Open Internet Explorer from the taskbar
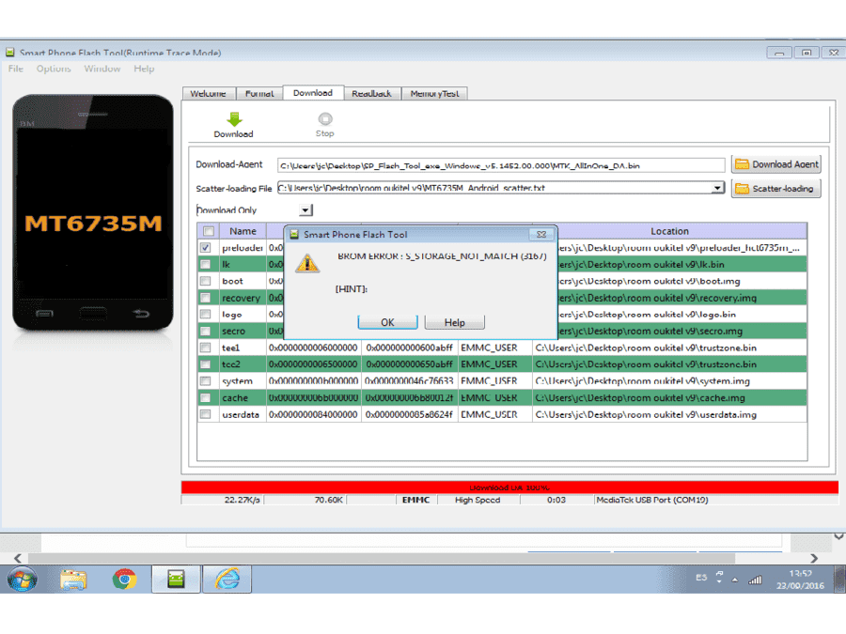The image size is (846, 634). pos(227,580)
